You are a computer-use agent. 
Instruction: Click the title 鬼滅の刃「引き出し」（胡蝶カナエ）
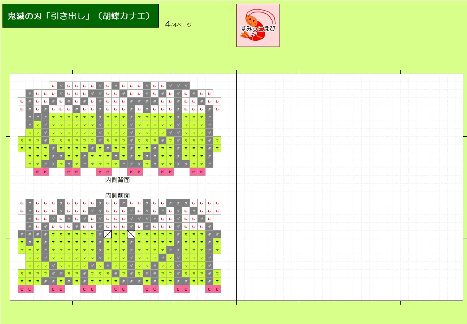[x=81, y=16]
